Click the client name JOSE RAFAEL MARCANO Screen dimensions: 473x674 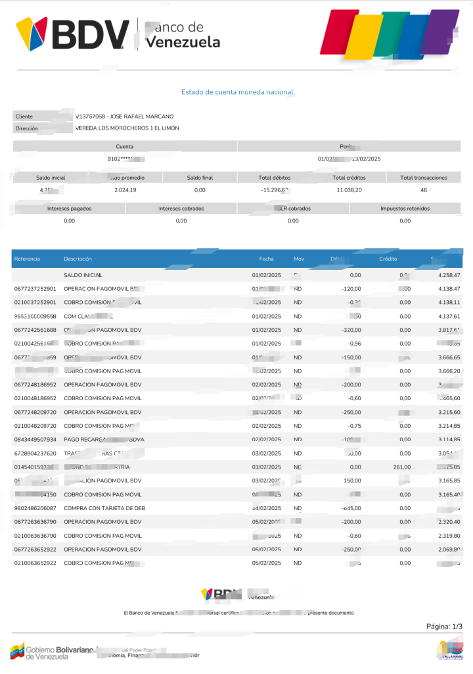coord(142,117)
